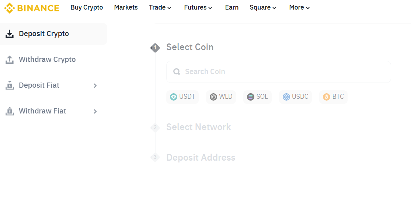Select the USDC coin chip
Image resolution: width=411 pixels, height=203 pixels.
pos(296,97)
